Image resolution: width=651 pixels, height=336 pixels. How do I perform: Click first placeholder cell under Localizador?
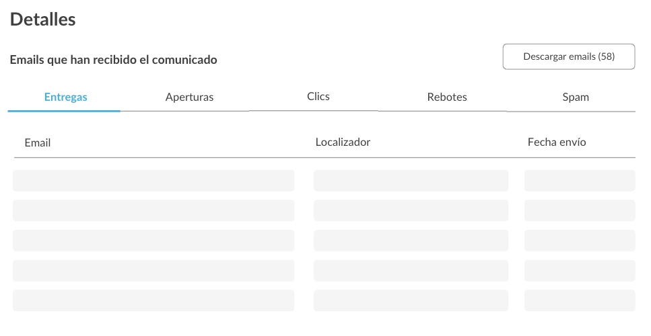(x=411, y=181)
